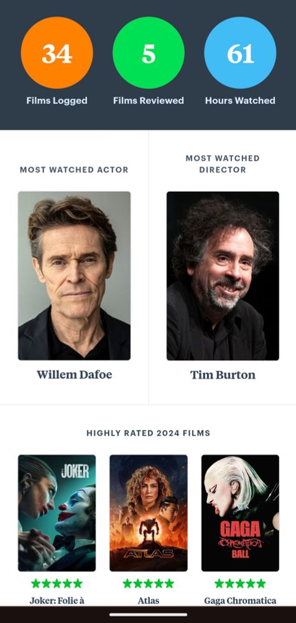This screenshot has width=296, height=623.
Task: Tap the Joker: Folie à title text
Action: [x=57, y=601]
